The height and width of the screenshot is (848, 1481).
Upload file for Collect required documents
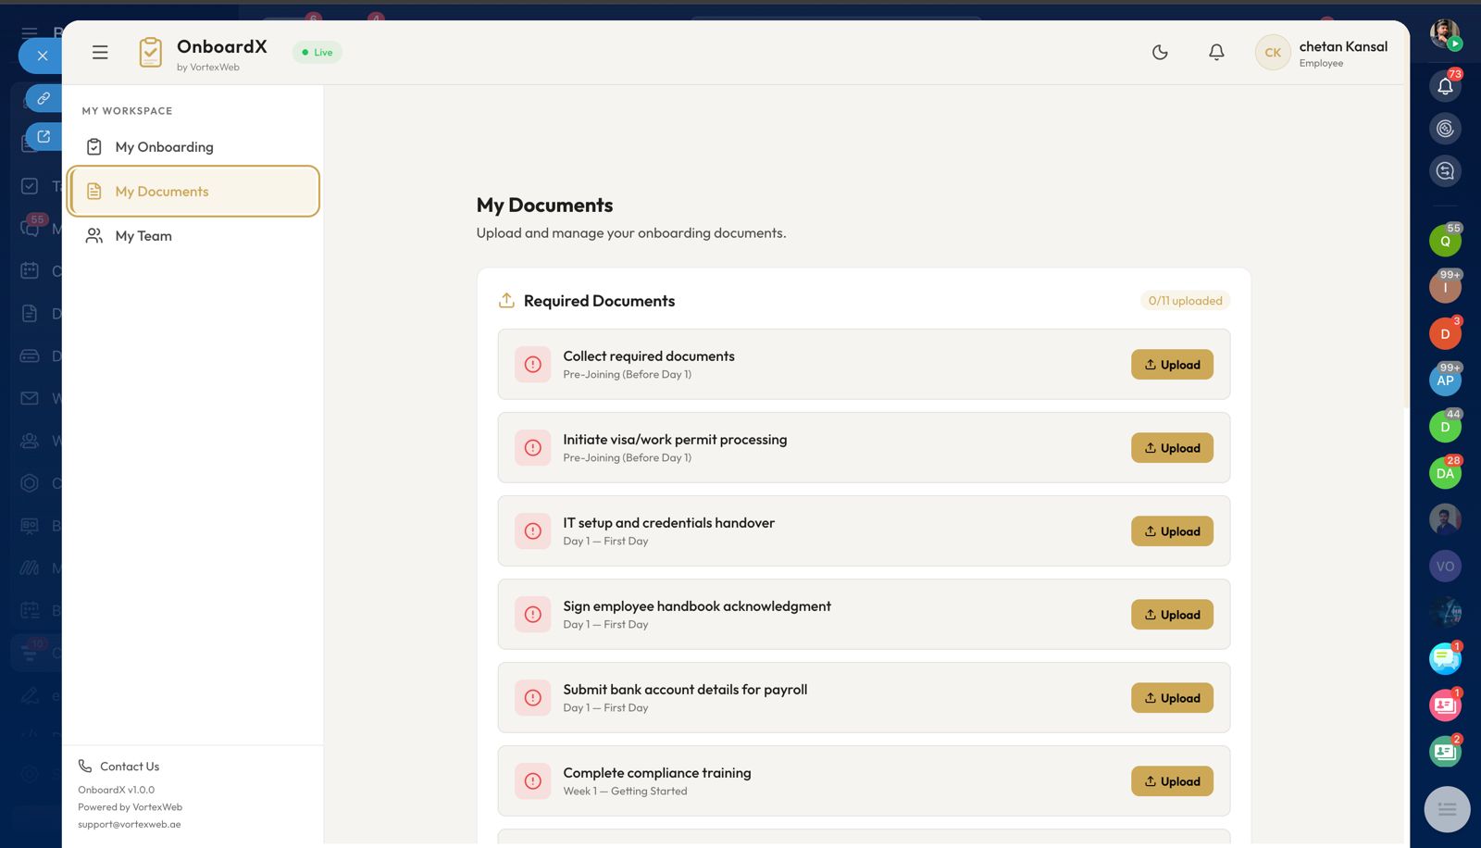pos(1172,365)
